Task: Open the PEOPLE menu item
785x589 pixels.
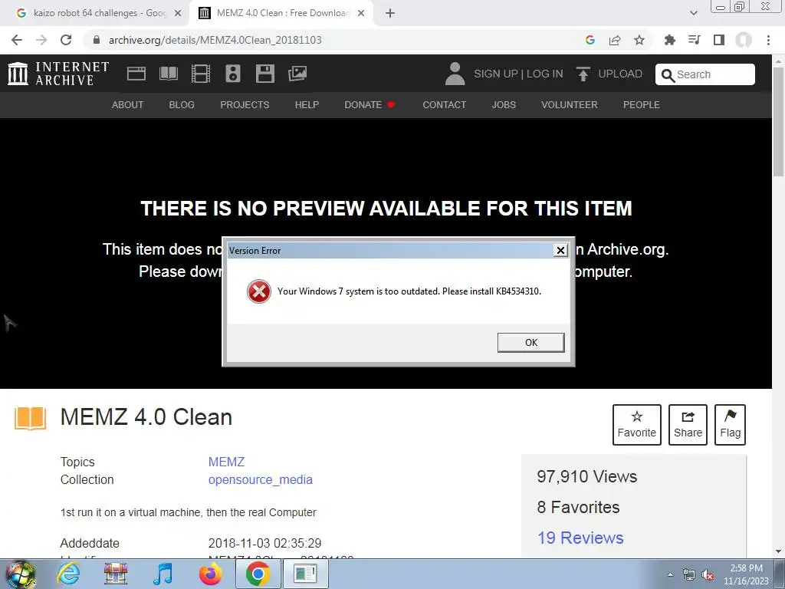Action: pyautogui.click(x=642, y=104)
